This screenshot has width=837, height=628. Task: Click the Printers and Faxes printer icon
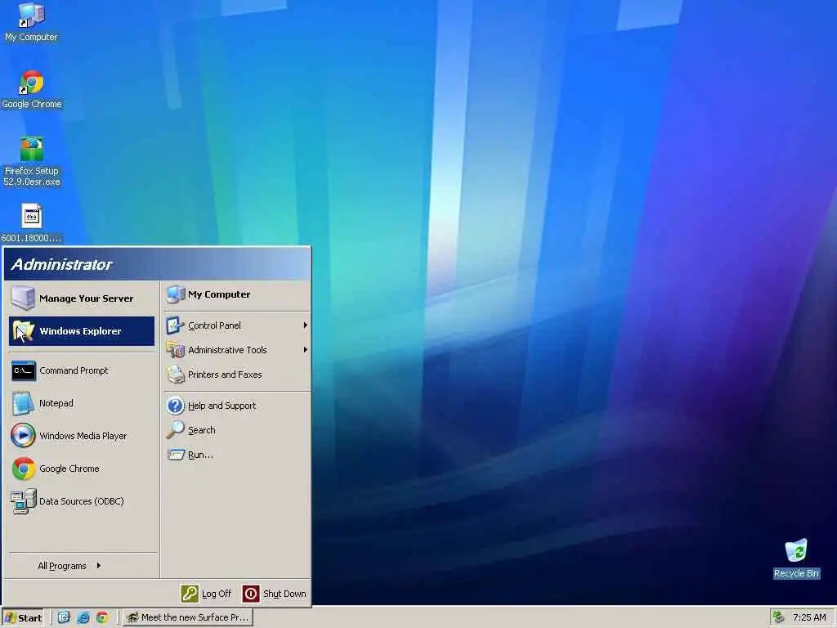tap(175, 375)
